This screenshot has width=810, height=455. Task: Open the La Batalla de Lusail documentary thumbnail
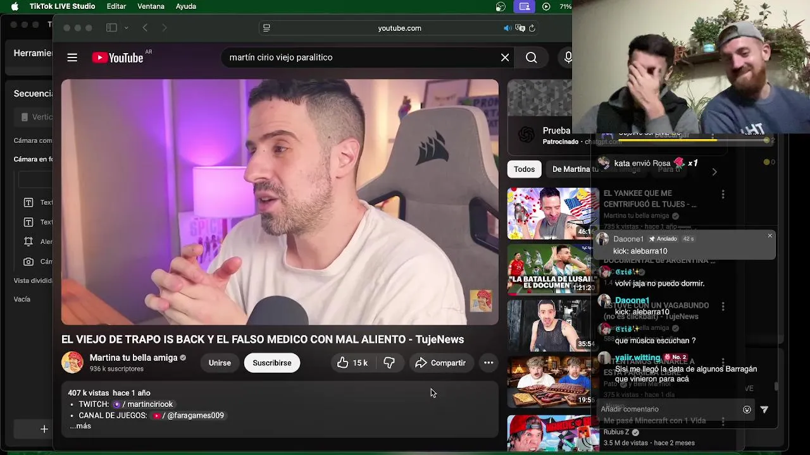point(552,270)
